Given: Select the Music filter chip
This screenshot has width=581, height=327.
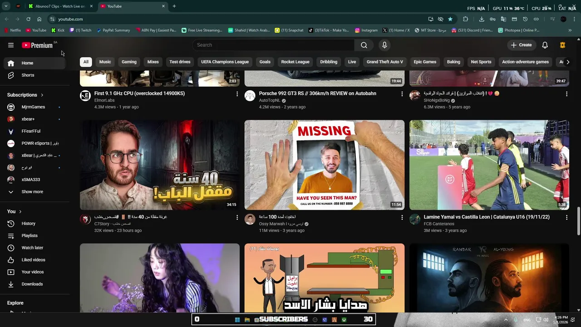Looking at the screenshot, I should [x=105, y=62].
